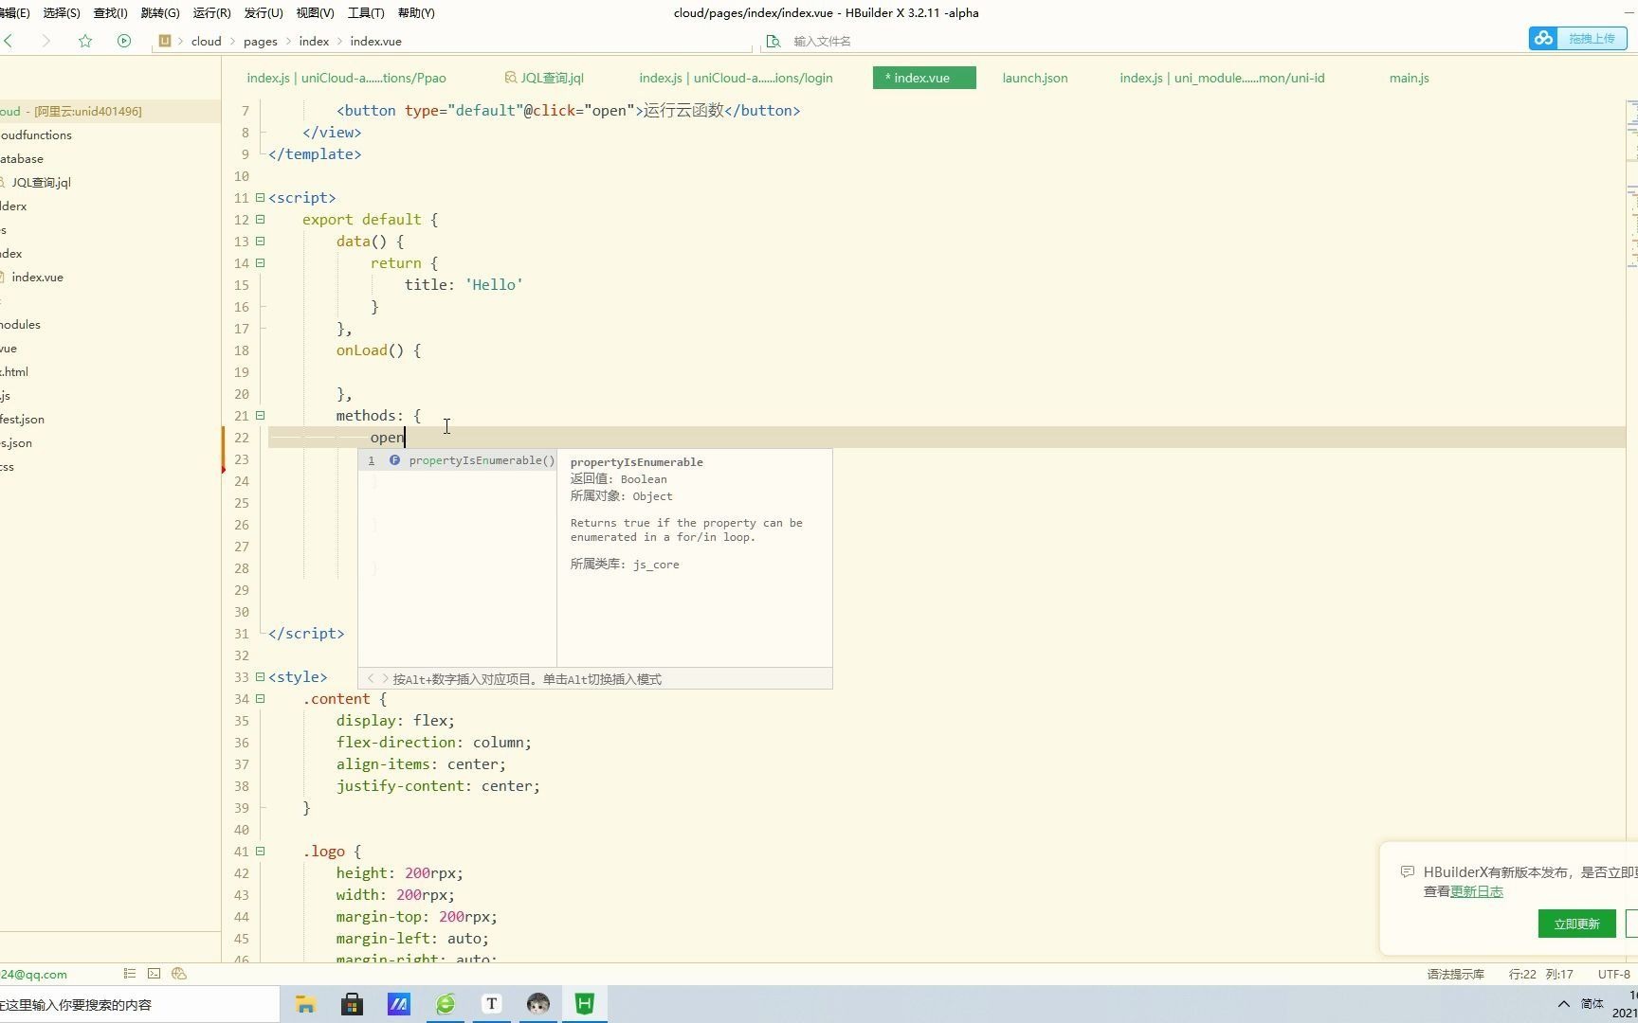
Task: Click the document outline icon in status bar
Action: [130, 973]
